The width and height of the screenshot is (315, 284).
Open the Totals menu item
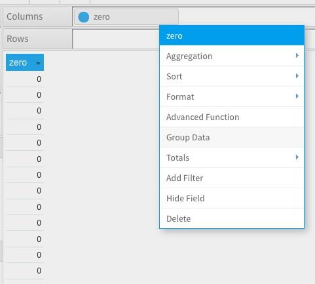pyautogui.click(x=232, y=157)
